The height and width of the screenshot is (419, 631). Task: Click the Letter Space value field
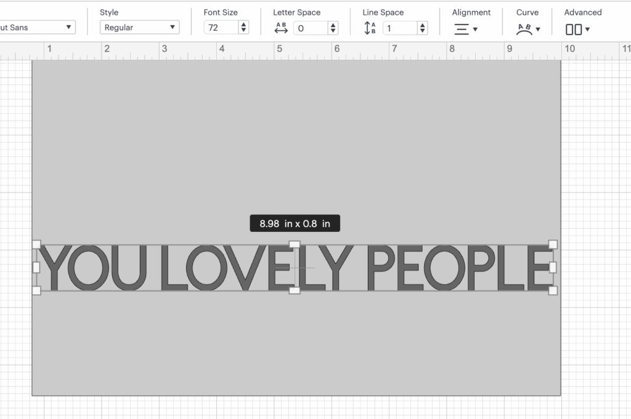point(311,28)
